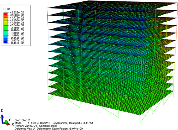Screen dimensions: 178x130
Task: Click the cyan -1.890e-02 legend swatch
Action: tap(5, 34)
